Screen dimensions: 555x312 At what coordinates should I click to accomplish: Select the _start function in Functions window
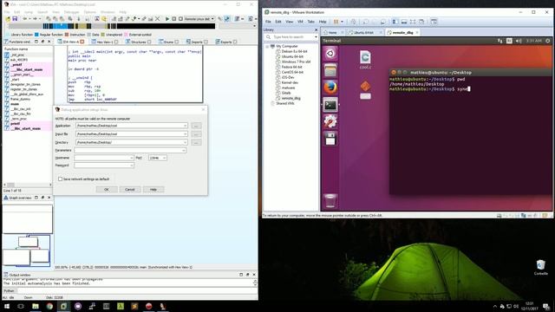[x=15, y=80]
